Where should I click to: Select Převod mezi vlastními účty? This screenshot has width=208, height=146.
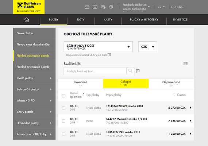pyautogui.click(x=34, y=45)
